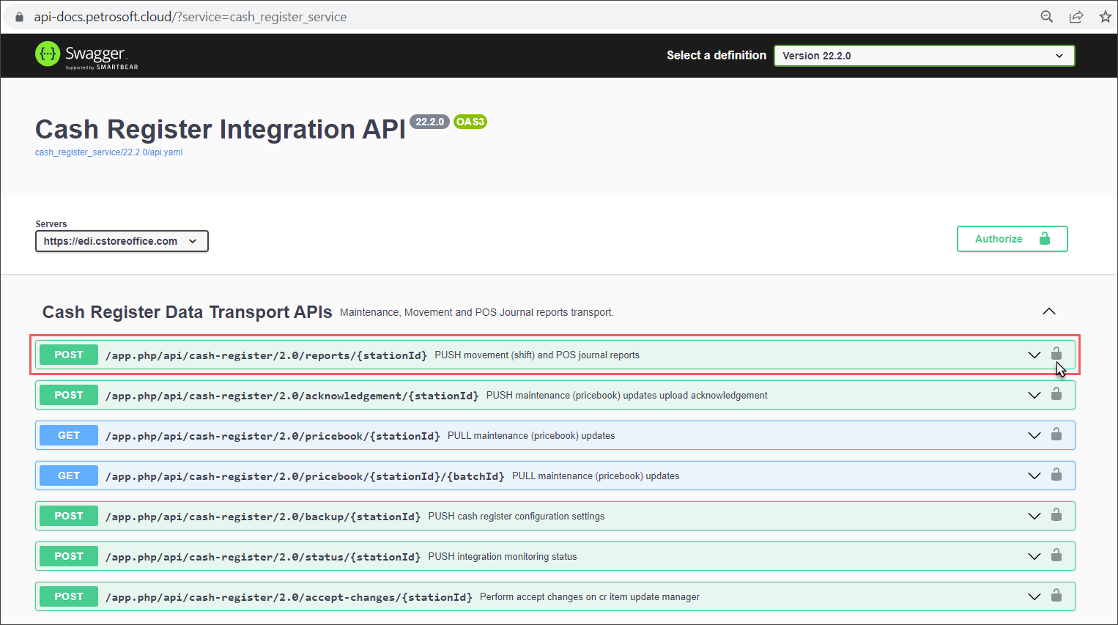The height and width of the screenshot is (625, 1118).
Task: Click the lock icon on the status endpoint
Action: click(x=1056, y=555)
